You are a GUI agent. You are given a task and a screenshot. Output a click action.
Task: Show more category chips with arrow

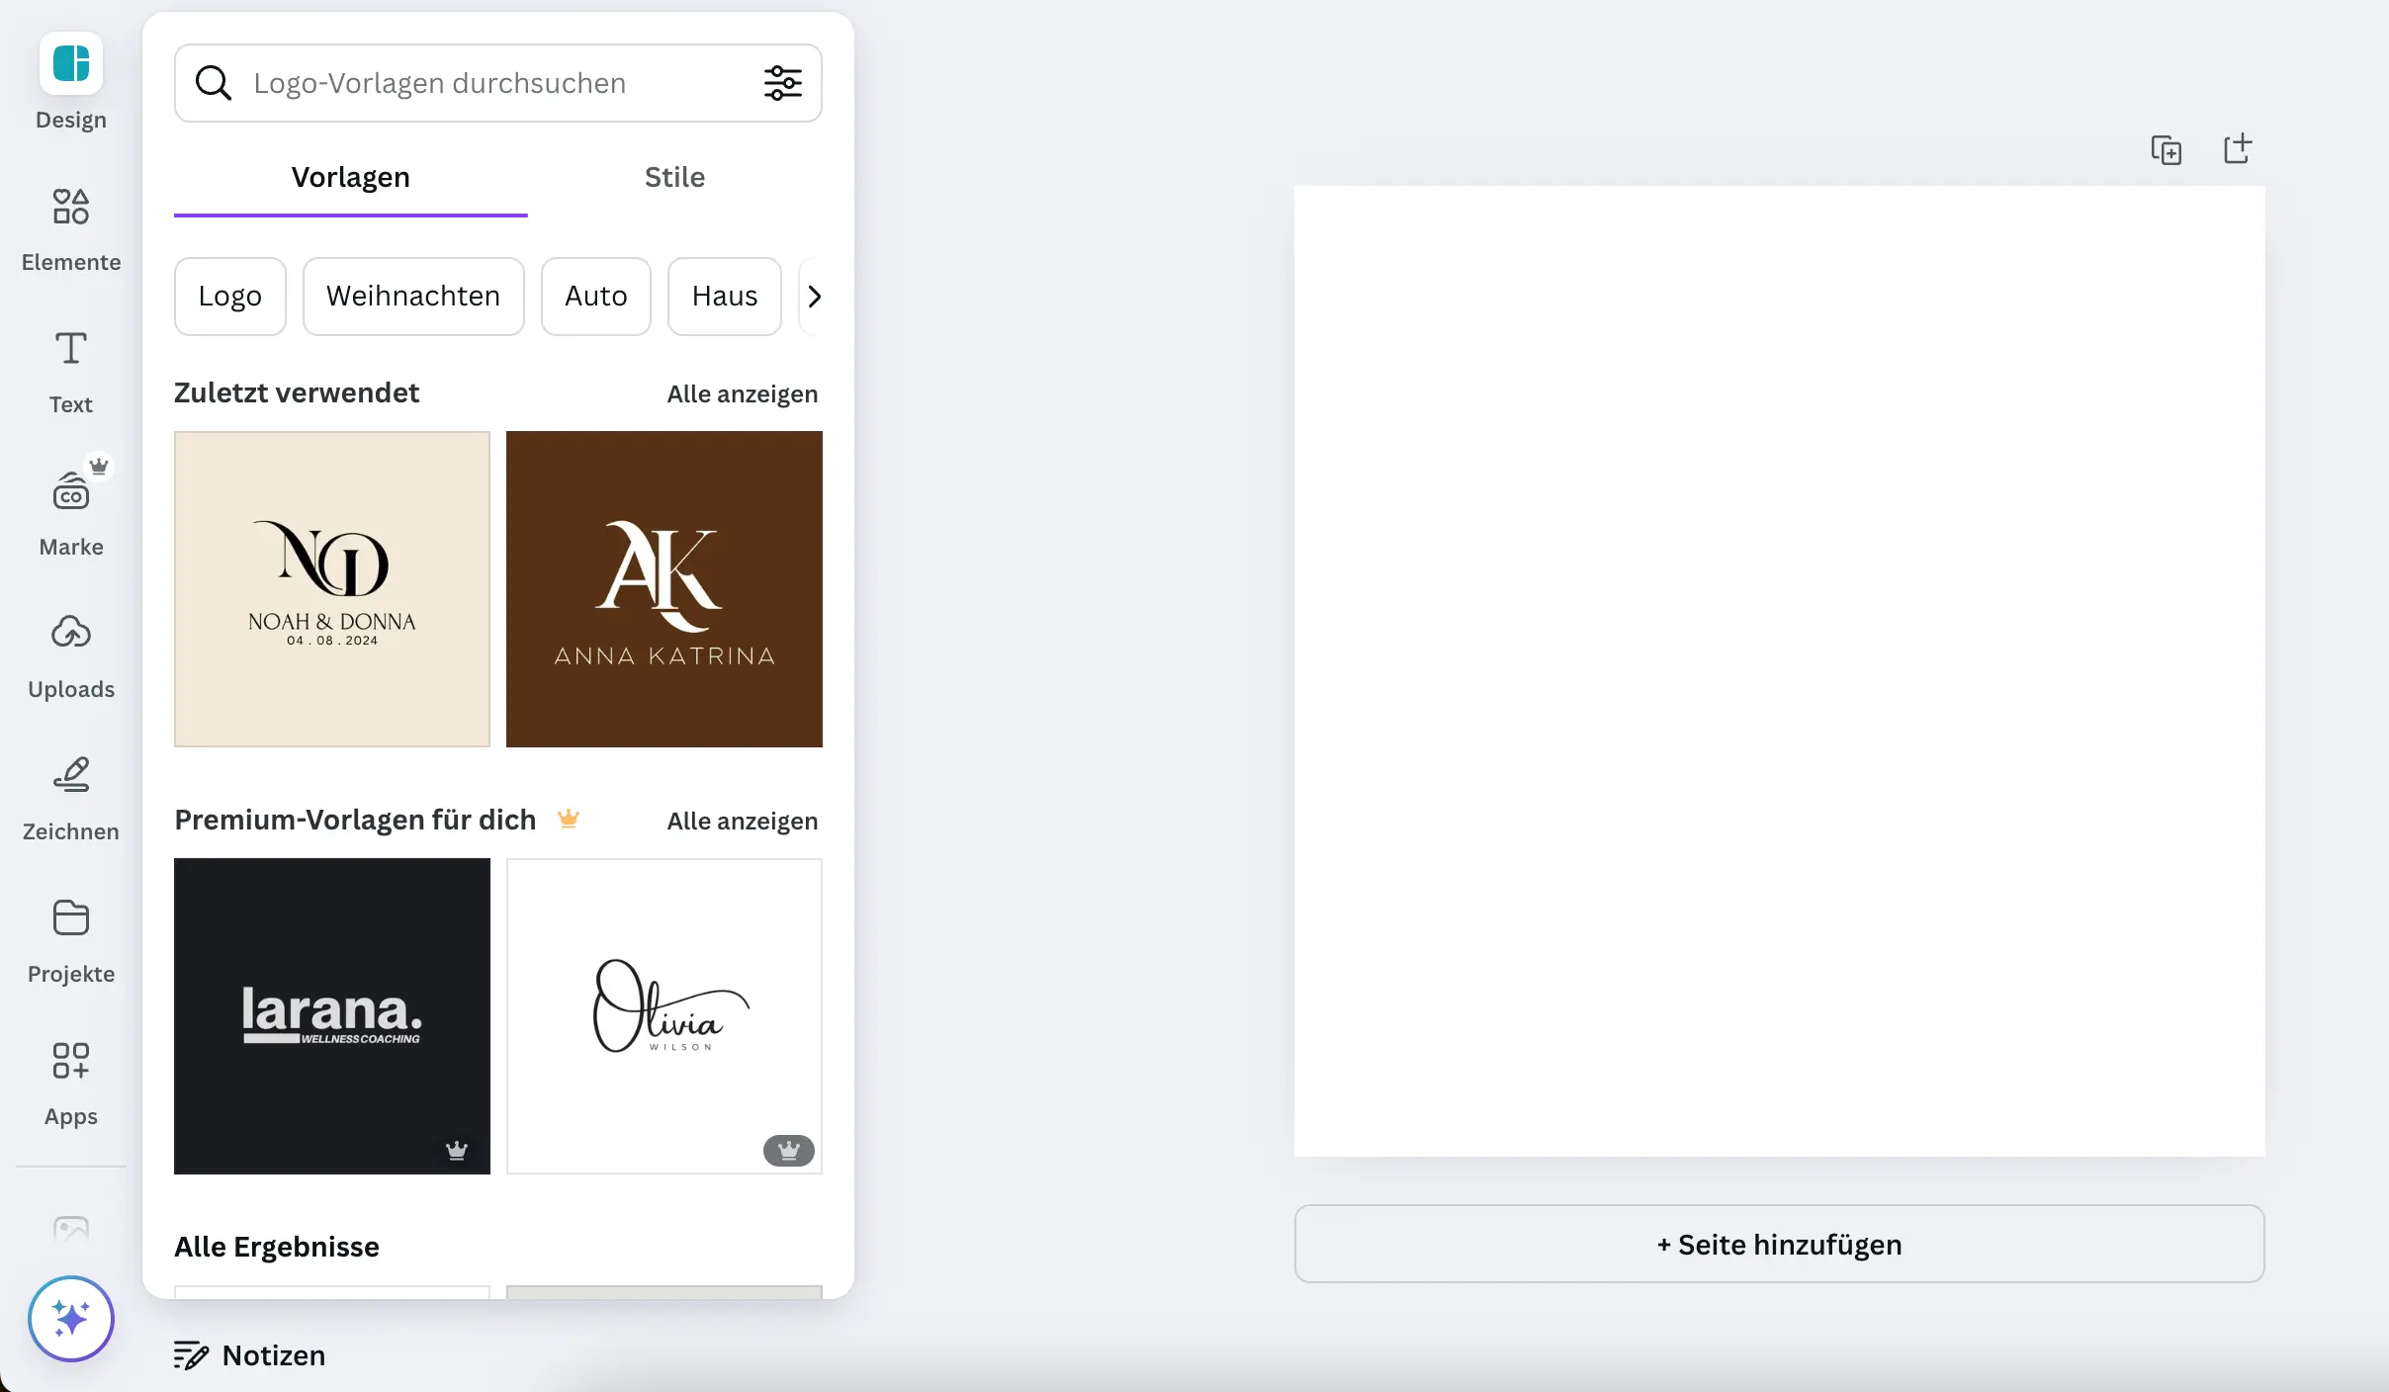click(814, 297)
